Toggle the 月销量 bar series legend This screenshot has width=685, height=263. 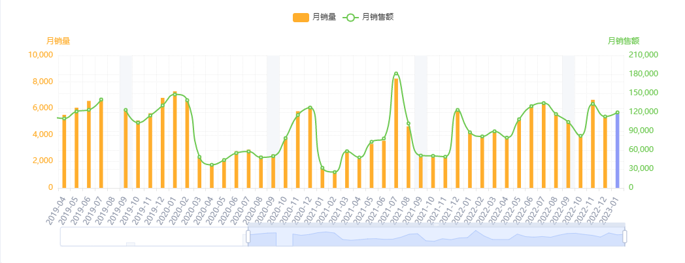(x=314, y=18)
